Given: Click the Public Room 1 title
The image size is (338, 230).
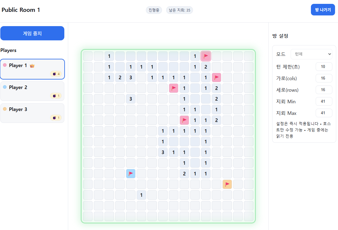Looking at the screenshot, I should (x=21, y=10).
